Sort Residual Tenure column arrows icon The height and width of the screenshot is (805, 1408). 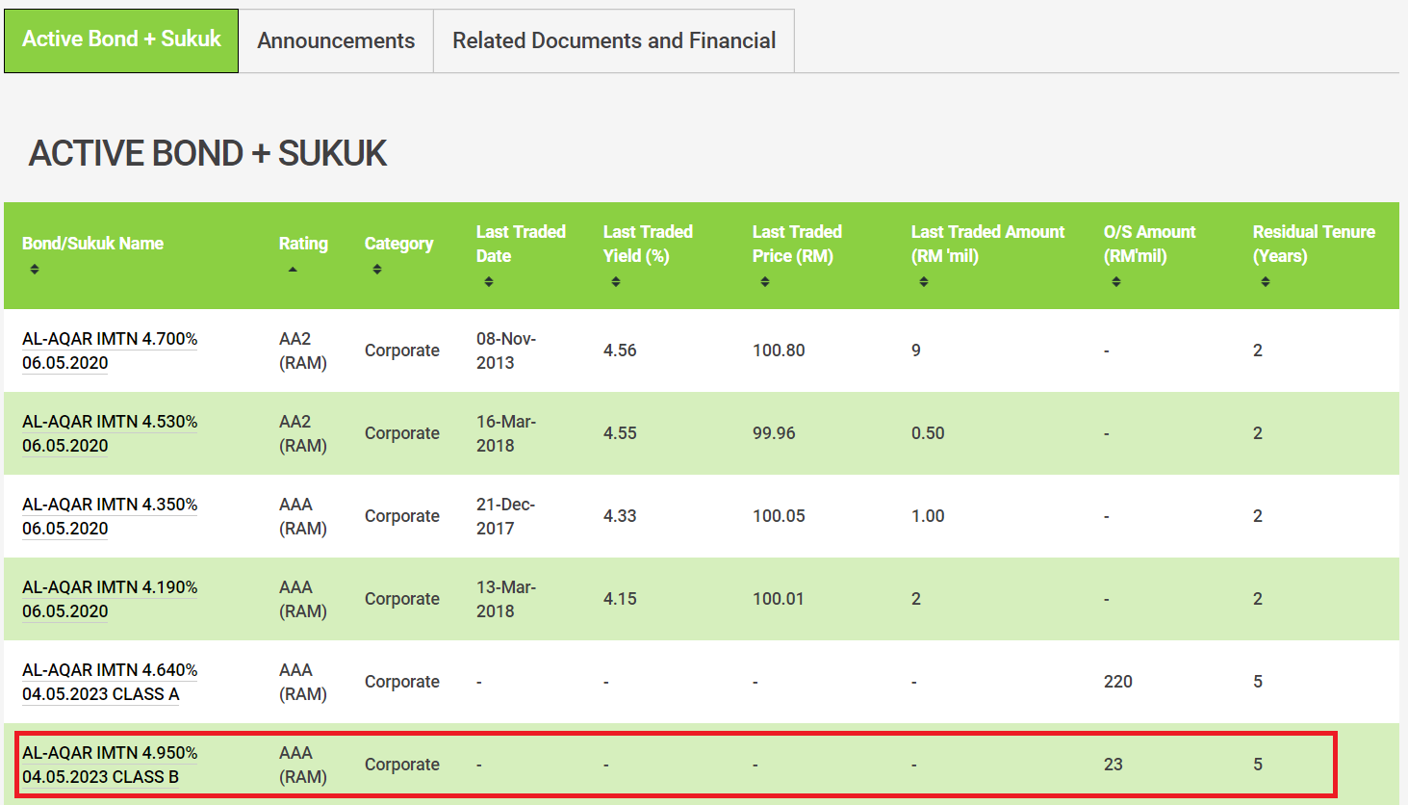(1266, 282)
